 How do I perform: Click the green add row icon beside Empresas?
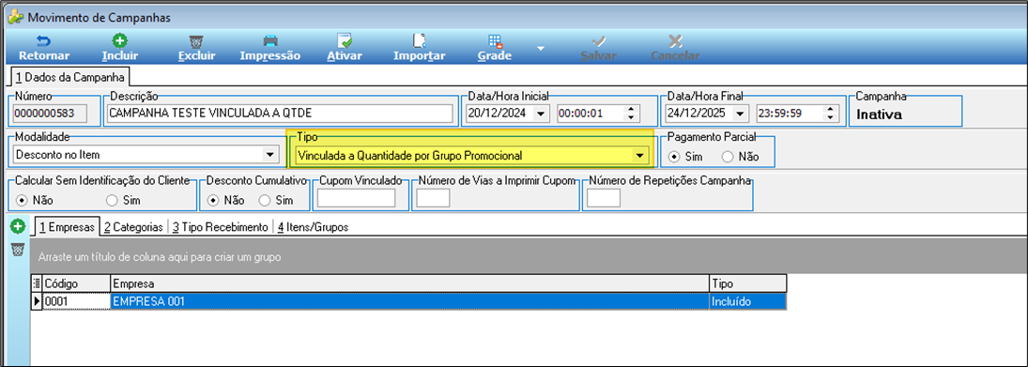18,227
